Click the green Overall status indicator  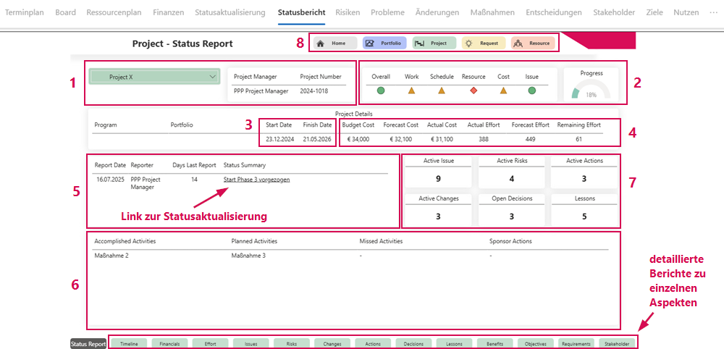coord(381,91)
